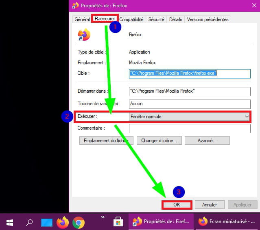The width and height of the screenshot is (260, 230).
Task: Open the Avancé... settings button
Action: [207, 141]
